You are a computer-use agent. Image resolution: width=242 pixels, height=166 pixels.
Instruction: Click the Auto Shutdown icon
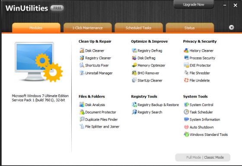(x=186, y=127)
